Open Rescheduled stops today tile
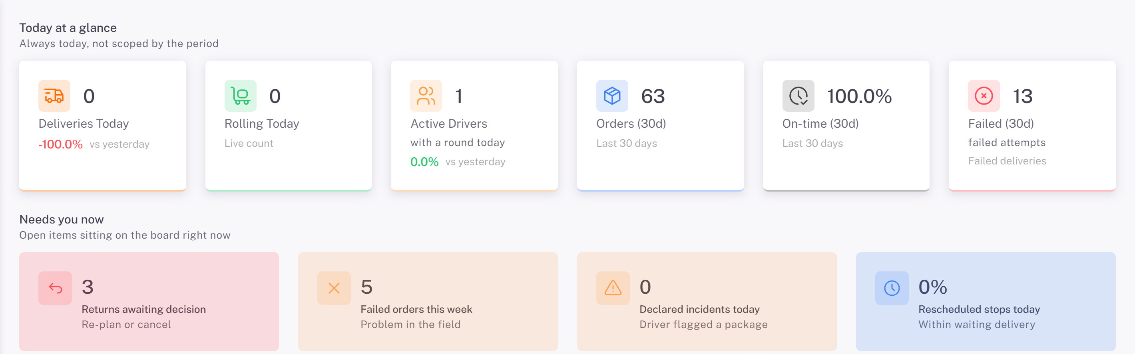The width and height of the screenshot is (1135, 354). tap(986, 302)
